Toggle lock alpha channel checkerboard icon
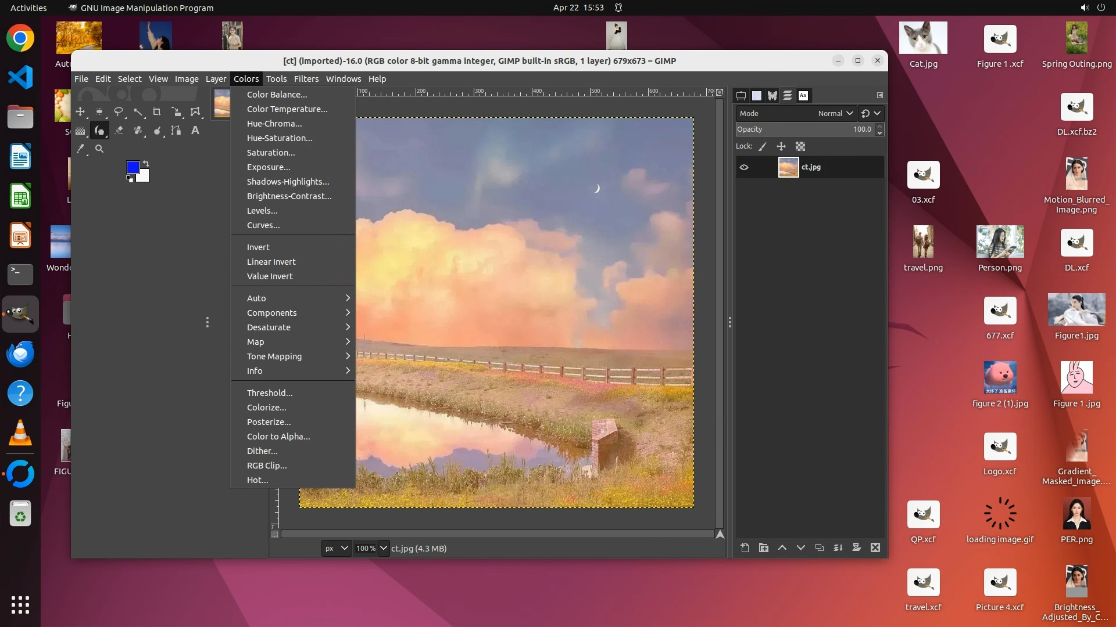 (x=800, y=147)
